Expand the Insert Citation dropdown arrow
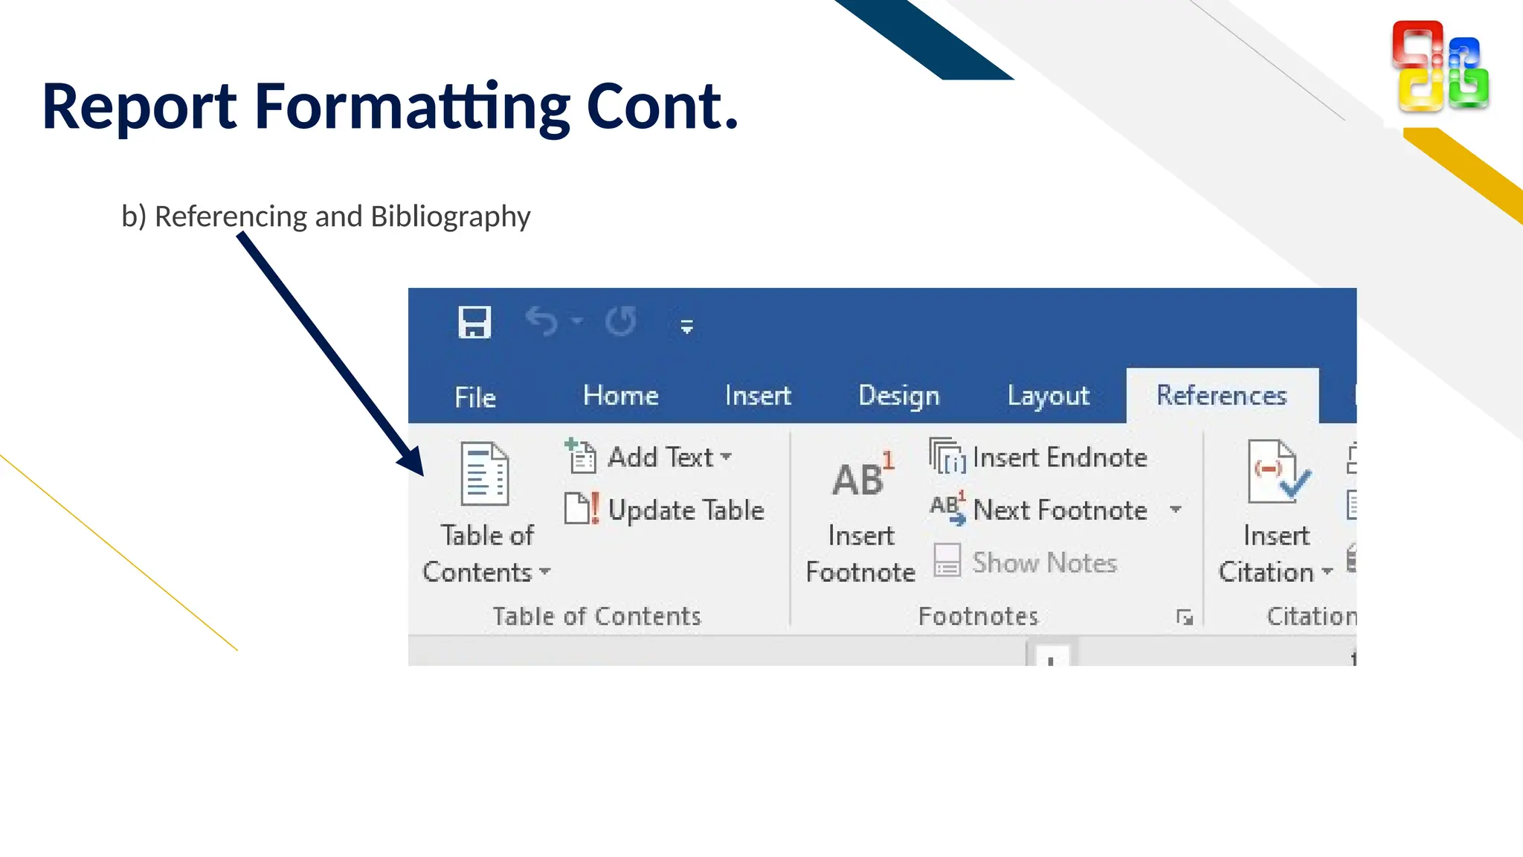Viewport: 1523px width, 857px height. pyautogui.click(x=1327, y=571)
